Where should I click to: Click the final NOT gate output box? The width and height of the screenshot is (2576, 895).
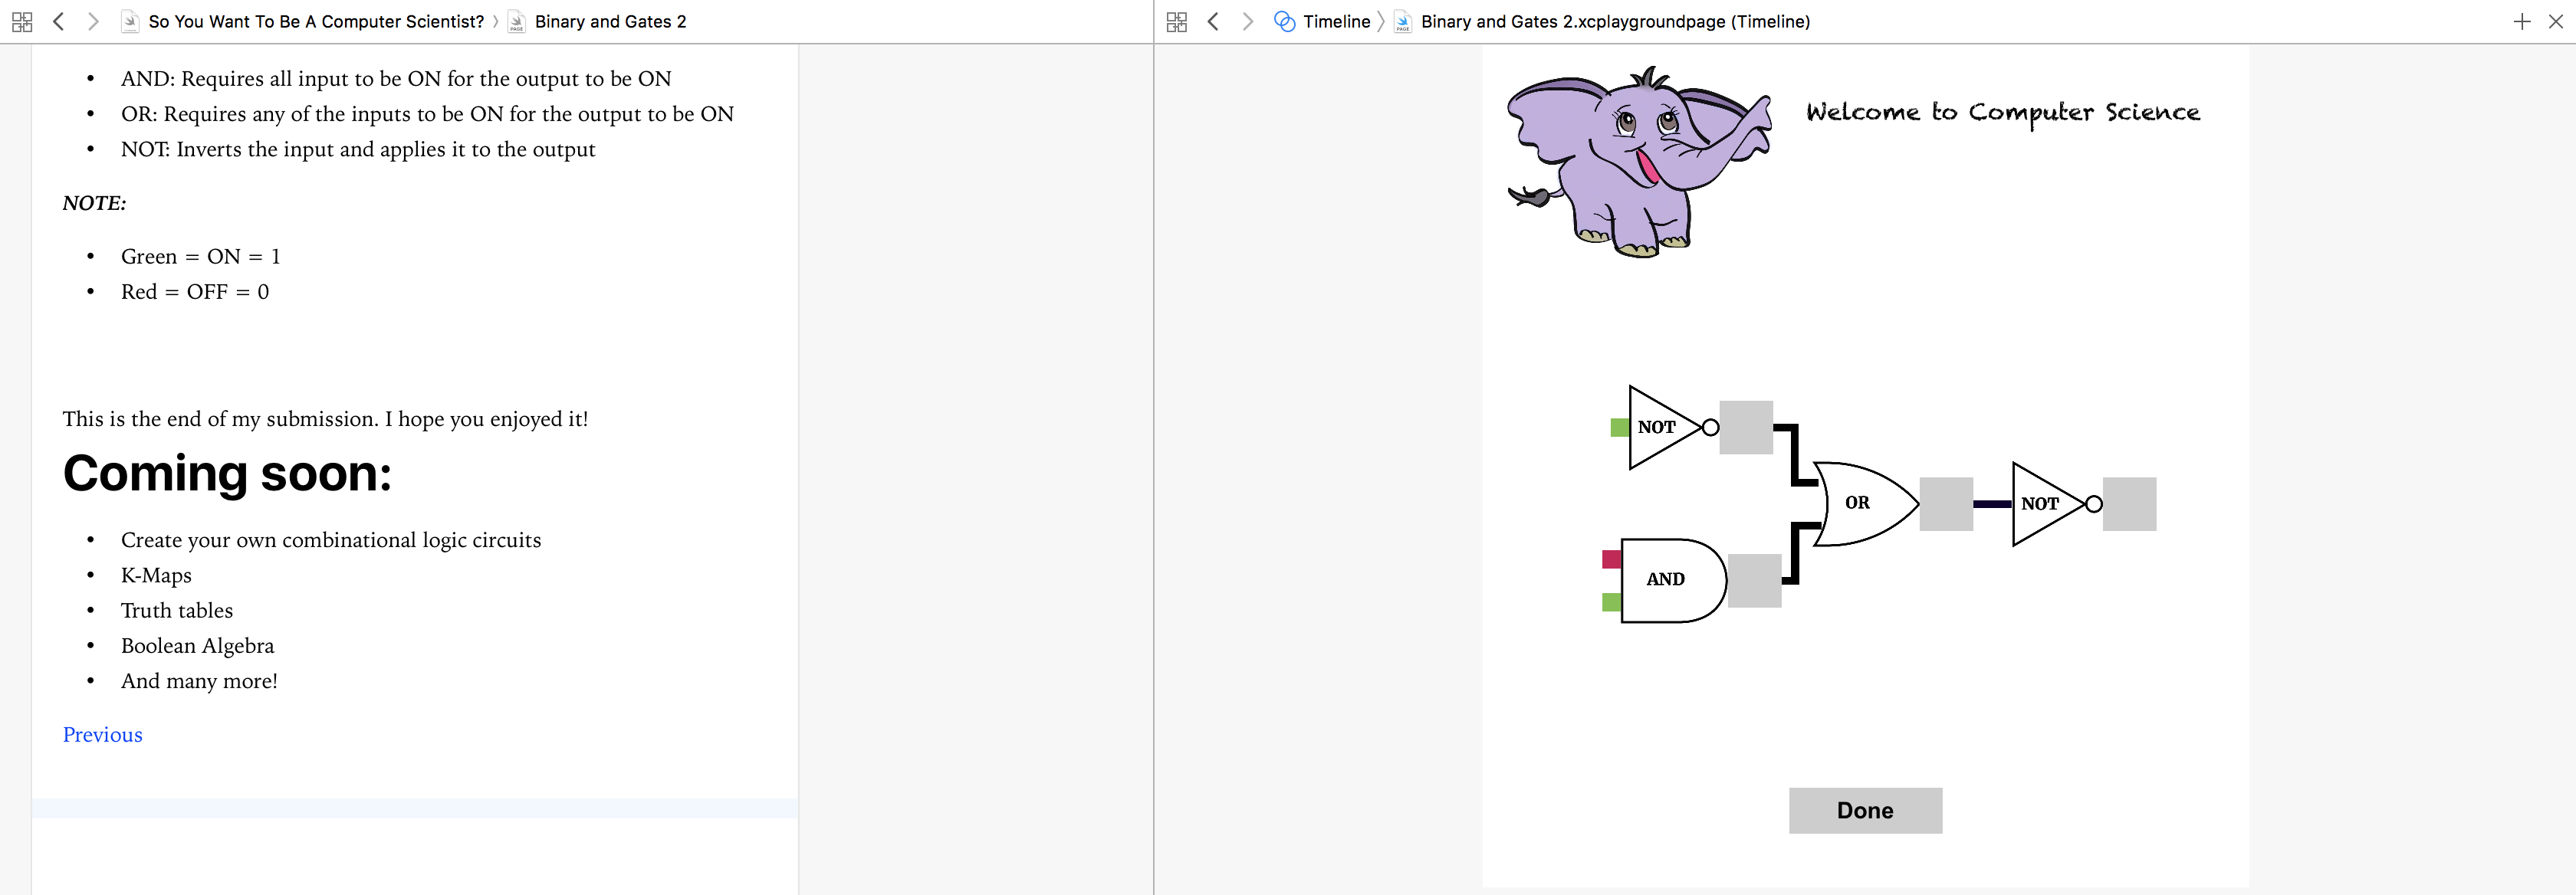click(2129, 504)
